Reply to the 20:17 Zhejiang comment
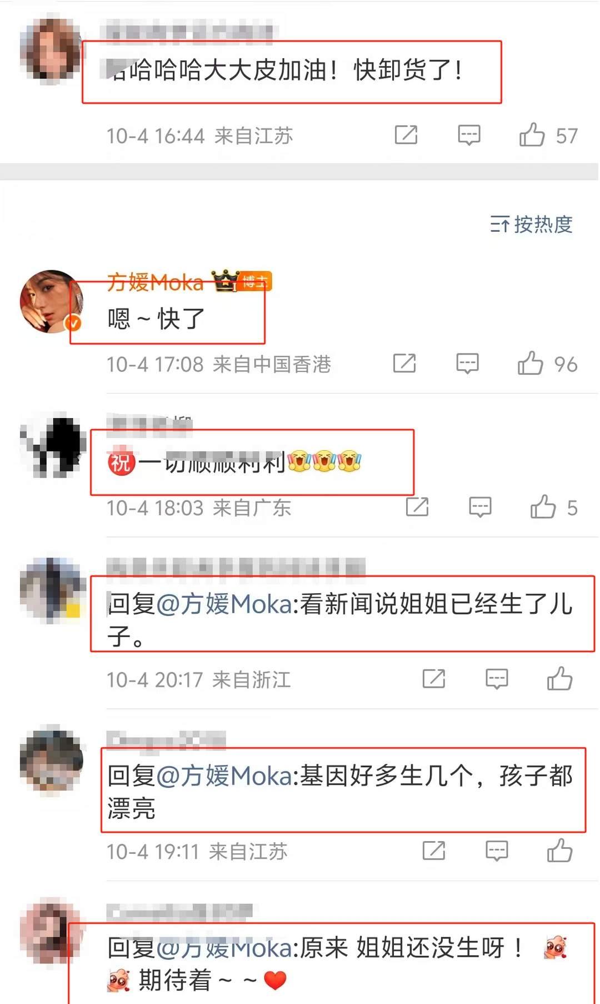The image size is (600, 1004). coord(497,679)
